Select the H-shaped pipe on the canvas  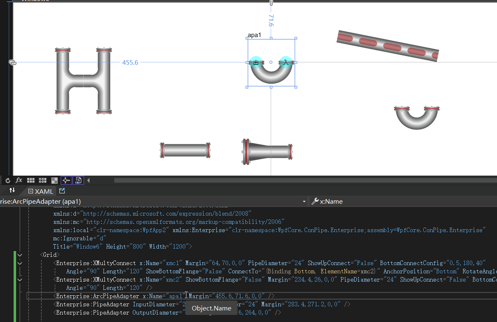tap(84, 81)
